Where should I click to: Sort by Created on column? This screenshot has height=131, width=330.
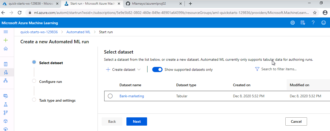[x=242, y=85]
